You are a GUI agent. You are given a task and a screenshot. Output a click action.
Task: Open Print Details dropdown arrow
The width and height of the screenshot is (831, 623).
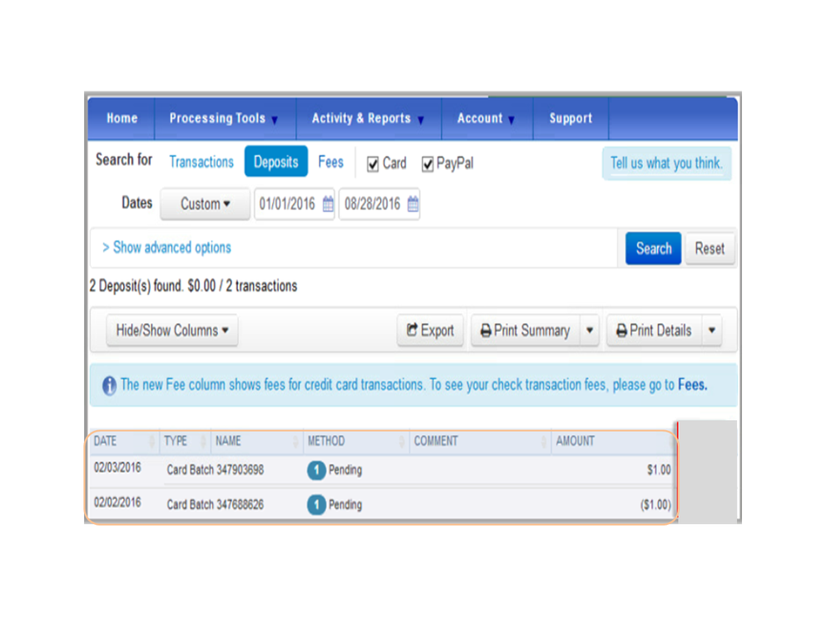click(712, 330)
